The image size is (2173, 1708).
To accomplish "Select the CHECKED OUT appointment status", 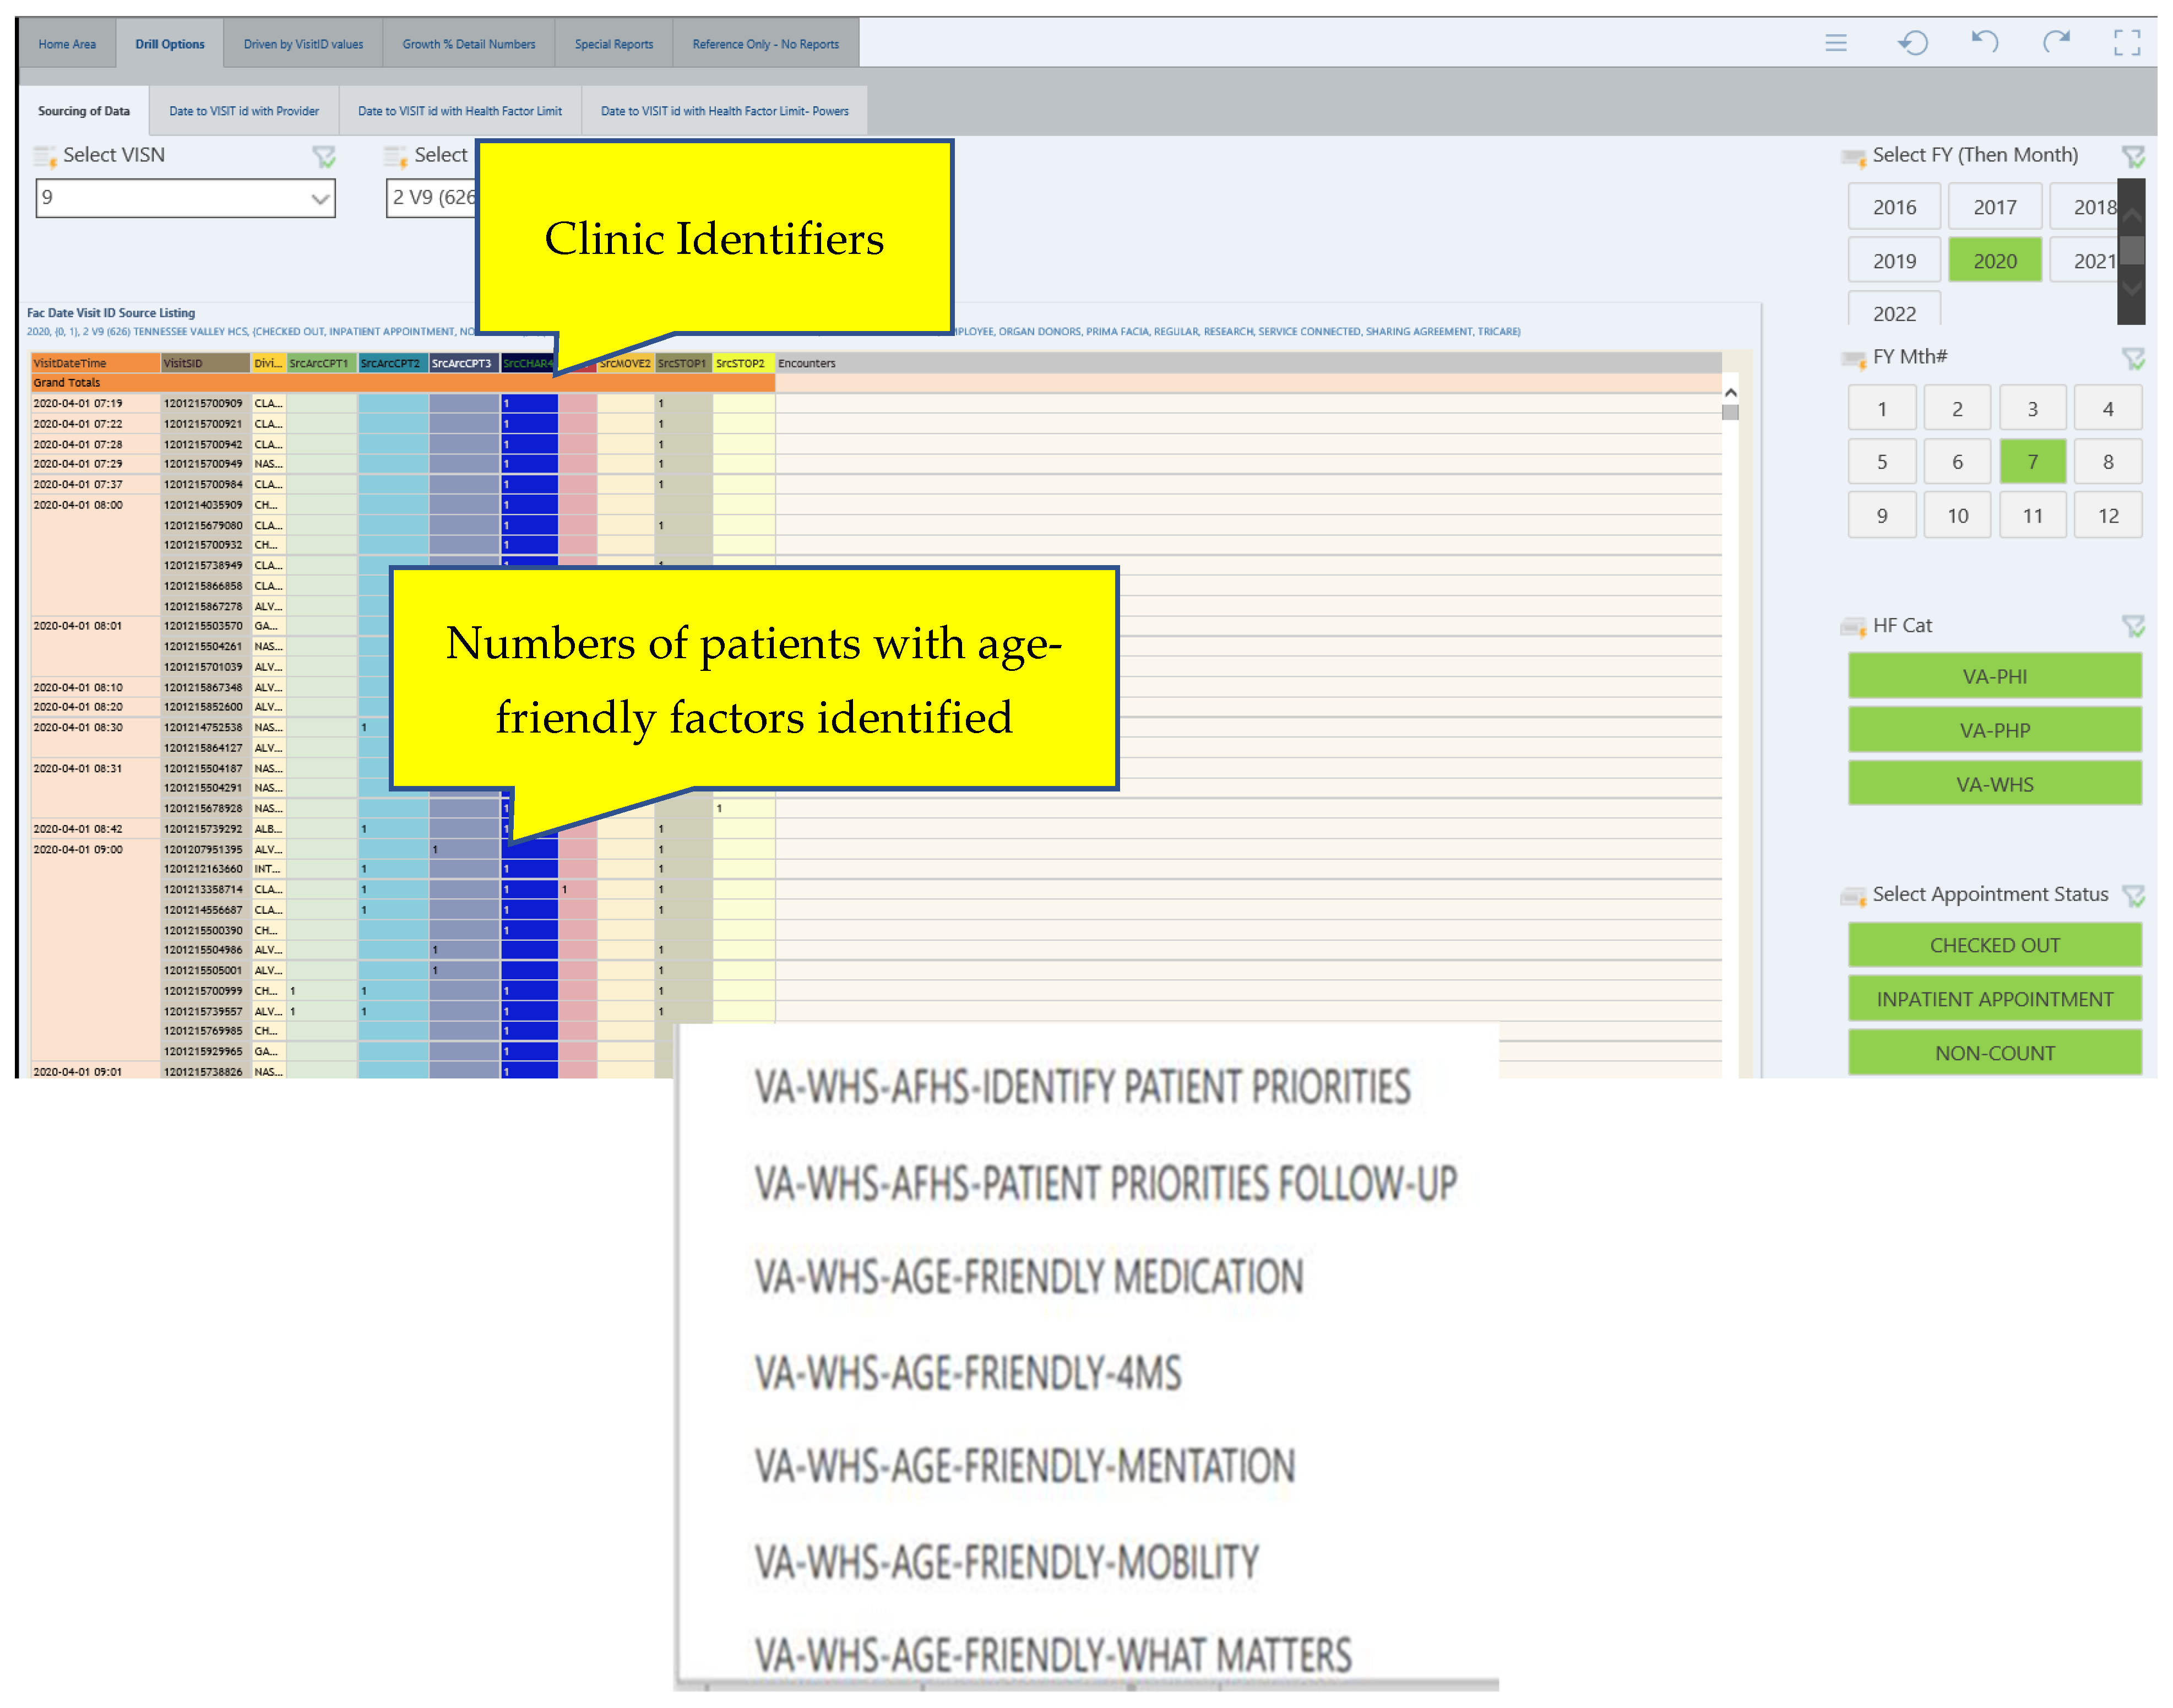I will point(1994,945).
